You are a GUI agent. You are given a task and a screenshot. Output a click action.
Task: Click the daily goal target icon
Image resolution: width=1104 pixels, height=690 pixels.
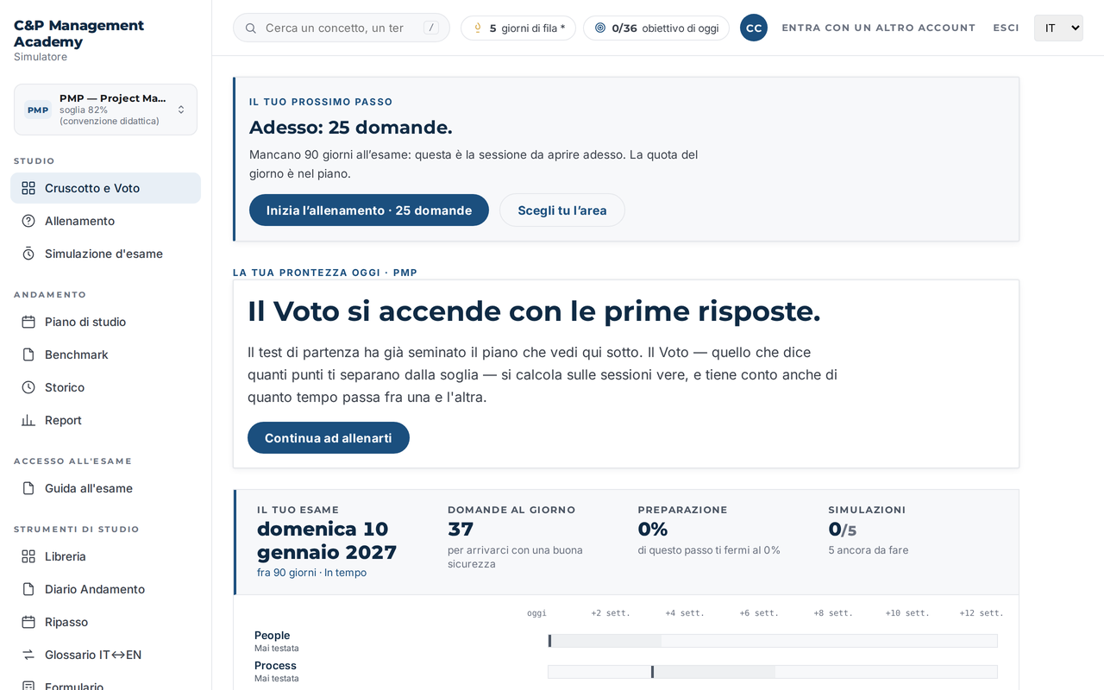point(600,28)
